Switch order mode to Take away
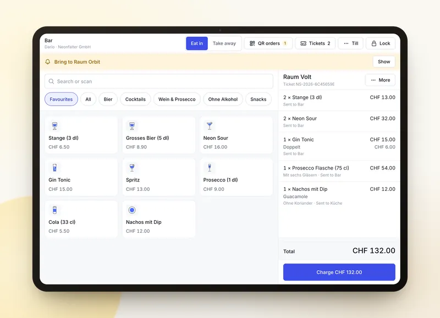440x318 pixels. pyautogui.click(x=224, y=43)
